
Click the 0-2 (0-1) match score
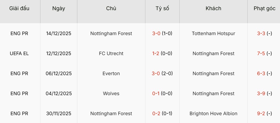pos(162,113)
